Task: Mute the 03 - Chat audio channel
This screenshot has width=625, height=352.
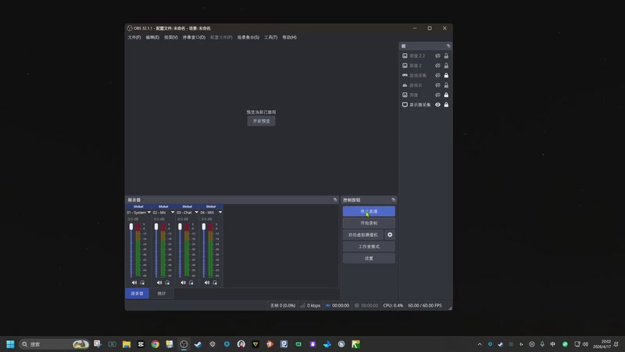Action: click(183, 282)
